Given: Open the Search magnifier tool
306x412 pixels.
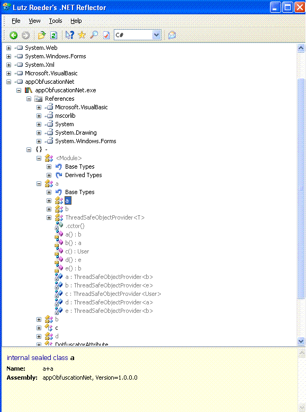Looking at the screenshot, I should click(x=94, y=35).
